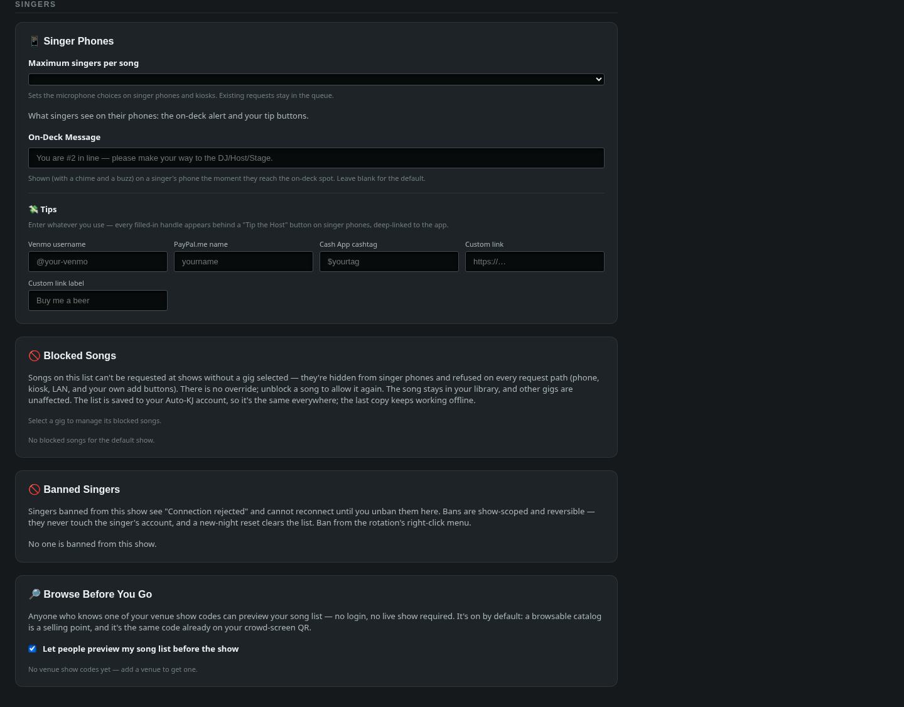Click the "PayPal.me name" label
The width and height of the screenshot is (904, 707).
click(x=201, y=244)
